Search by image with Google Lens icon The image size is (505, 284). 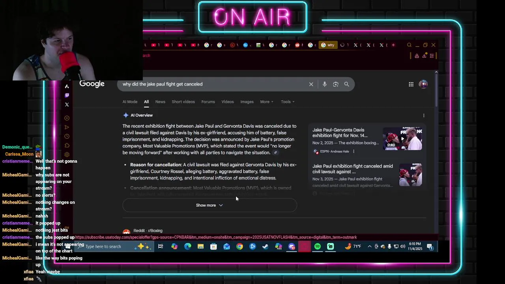pos(335,84)
